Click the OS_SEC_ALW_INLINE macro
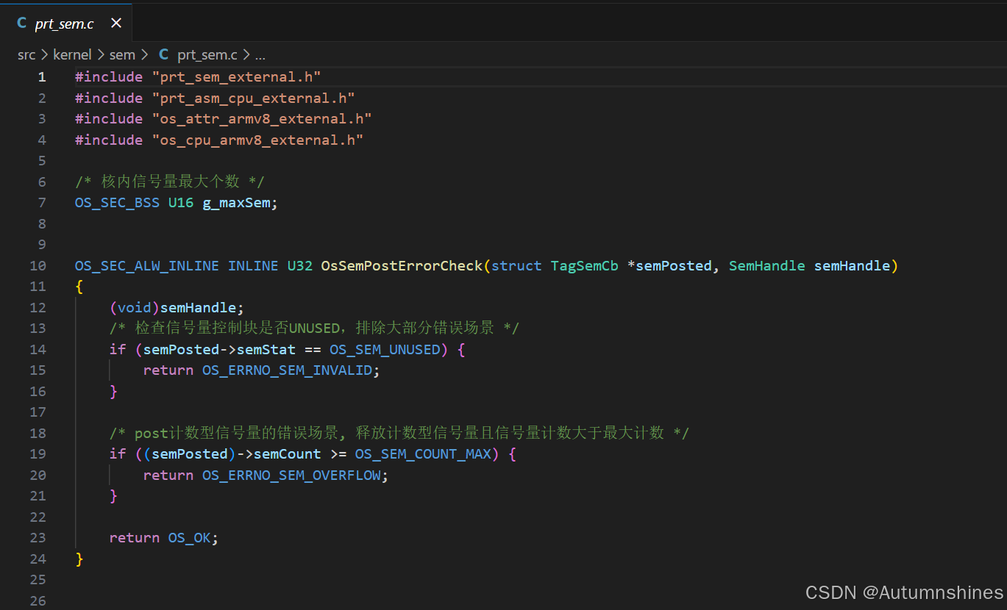The height and width of the screenshot is (610, 1007). (146, 265)
